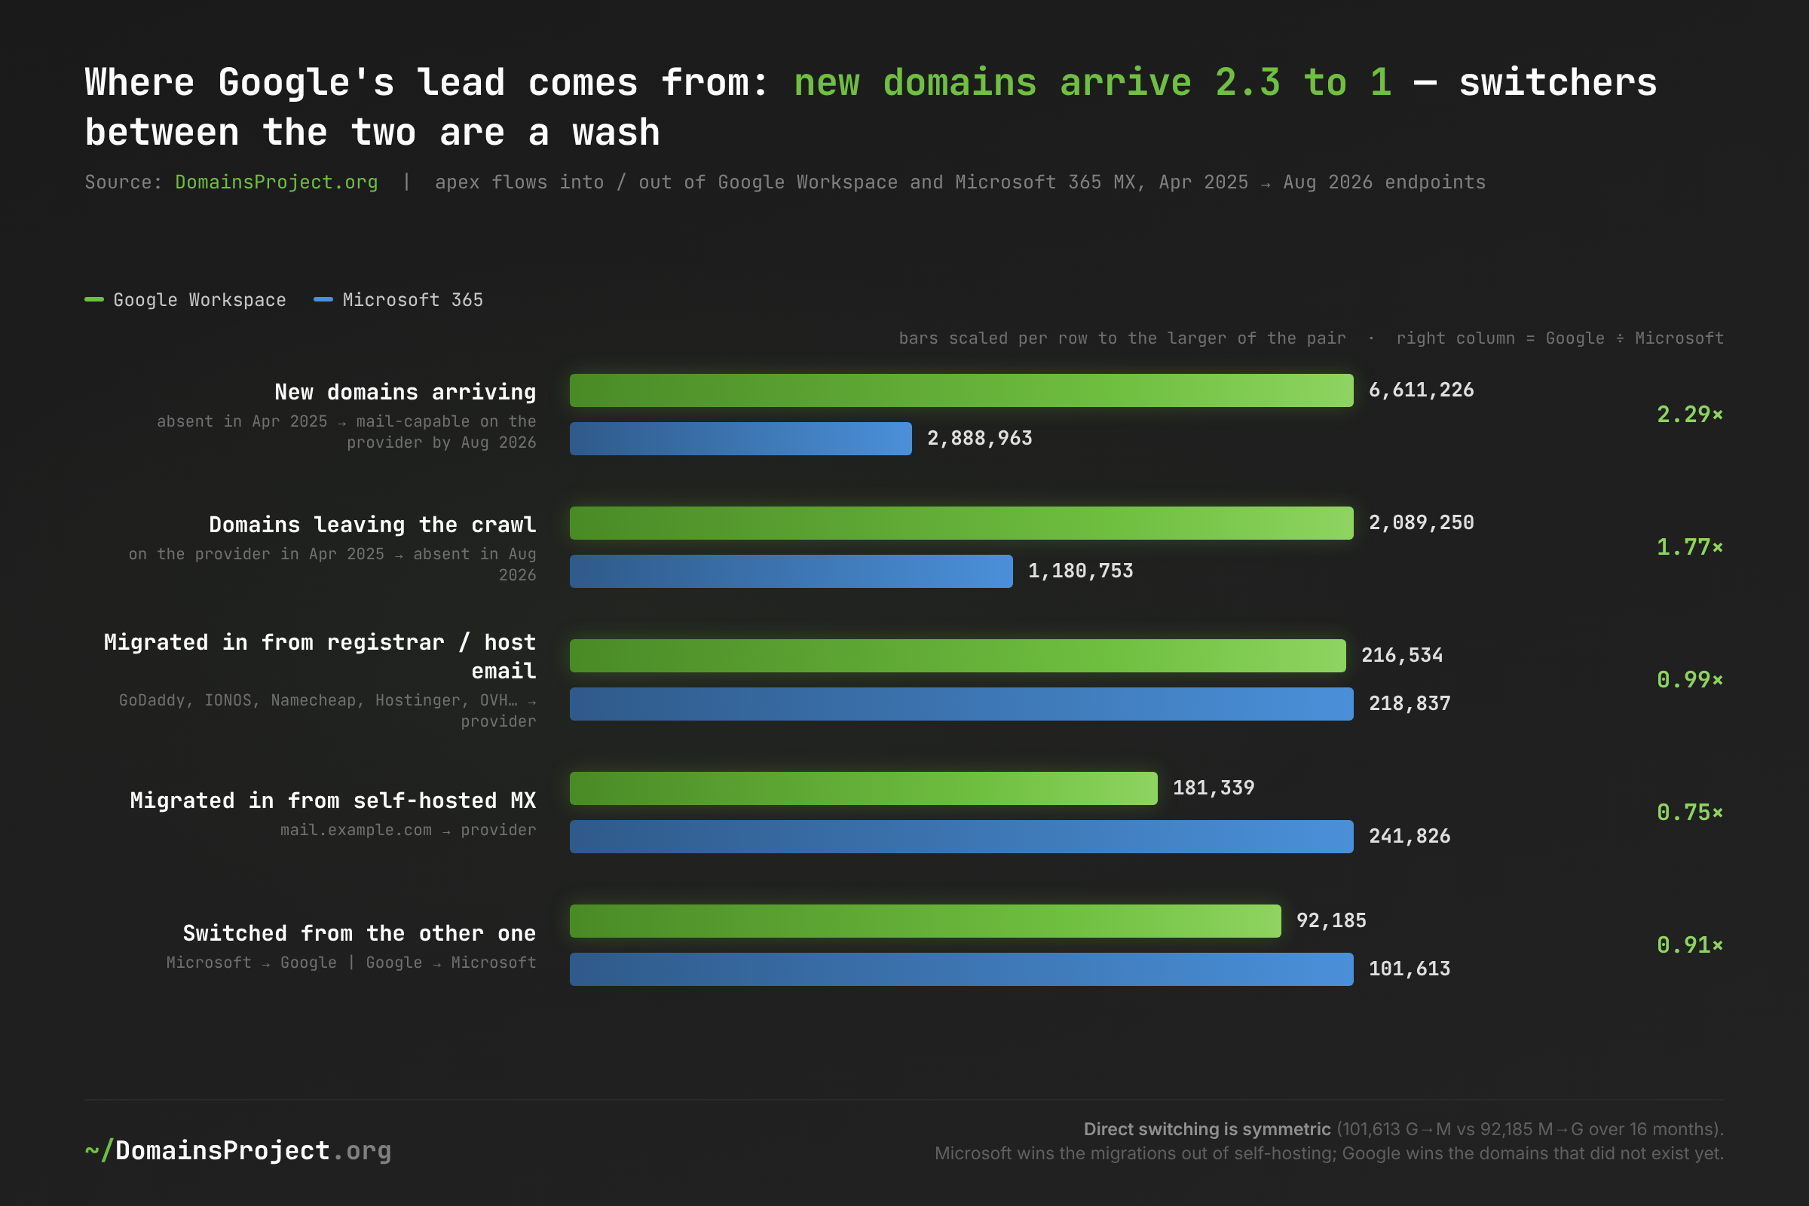
Task: Select the "Google Workspace" legend label
Action: (199, 300)
